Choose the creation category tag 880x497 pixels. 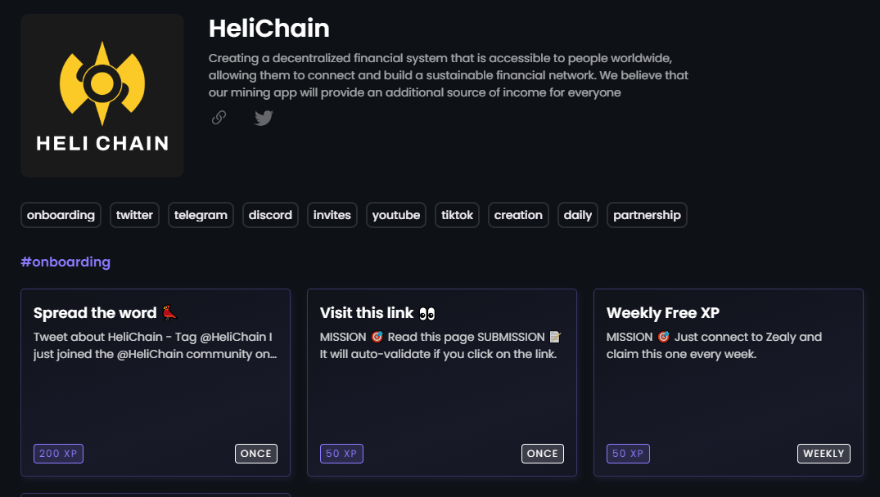tap(518, 215)
